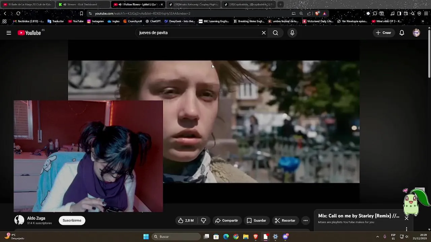Open the Aldo Zuga channel name
This screenshot has width=431, height=242.
36,218
